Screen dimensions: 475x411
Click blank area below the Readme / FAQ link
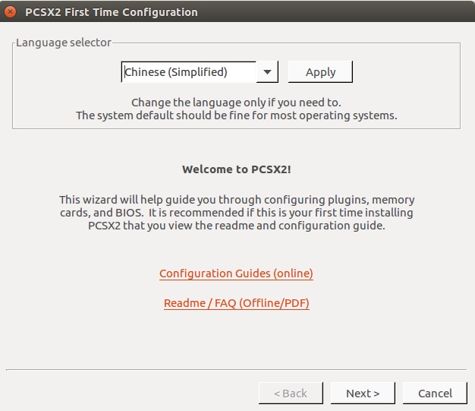(x=236, y=338)
